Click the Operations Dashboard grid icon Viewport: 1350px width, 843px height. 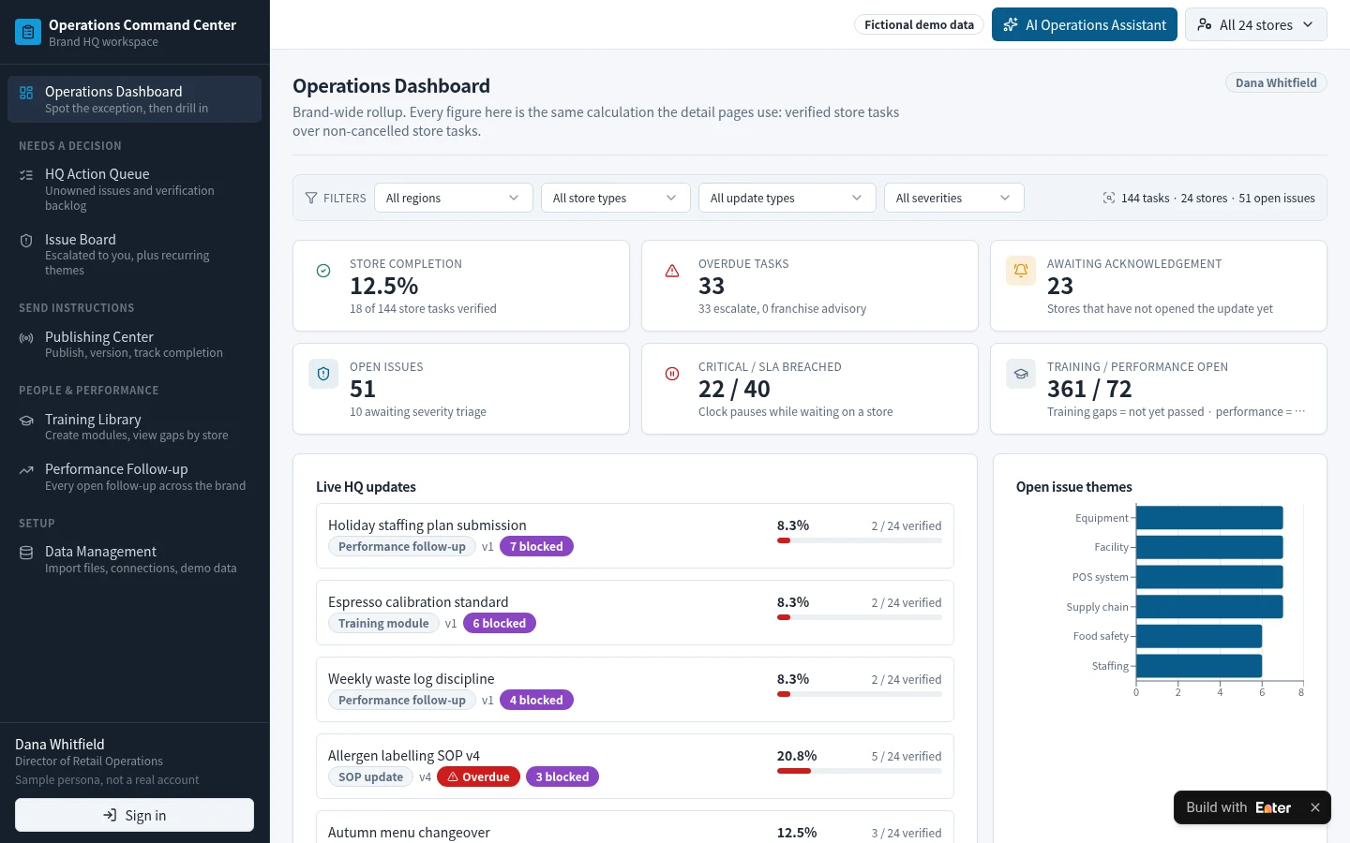tap(26, 92)
